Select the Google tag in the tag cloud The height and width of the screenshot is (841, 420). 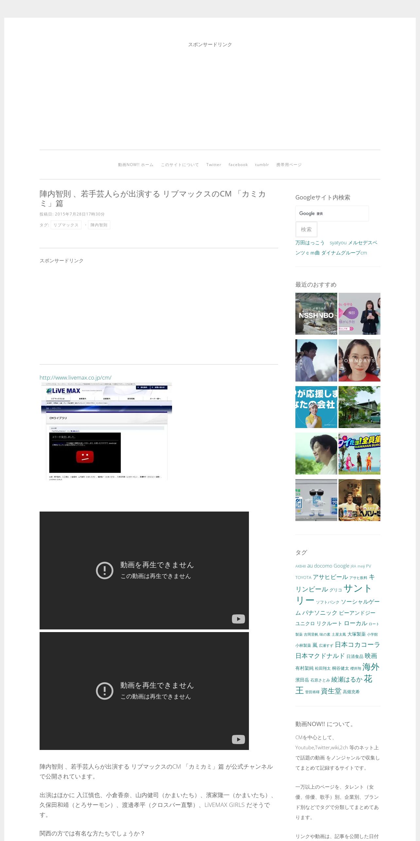pyautogui.click(x=341, y=566)
